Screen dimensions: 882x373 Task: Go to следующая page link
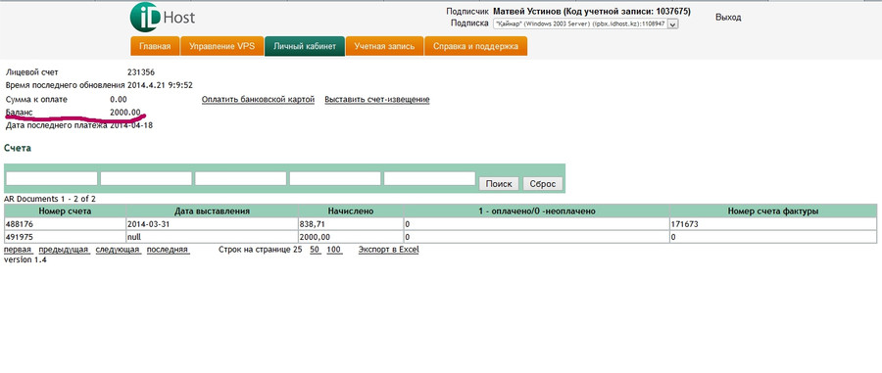118,250
